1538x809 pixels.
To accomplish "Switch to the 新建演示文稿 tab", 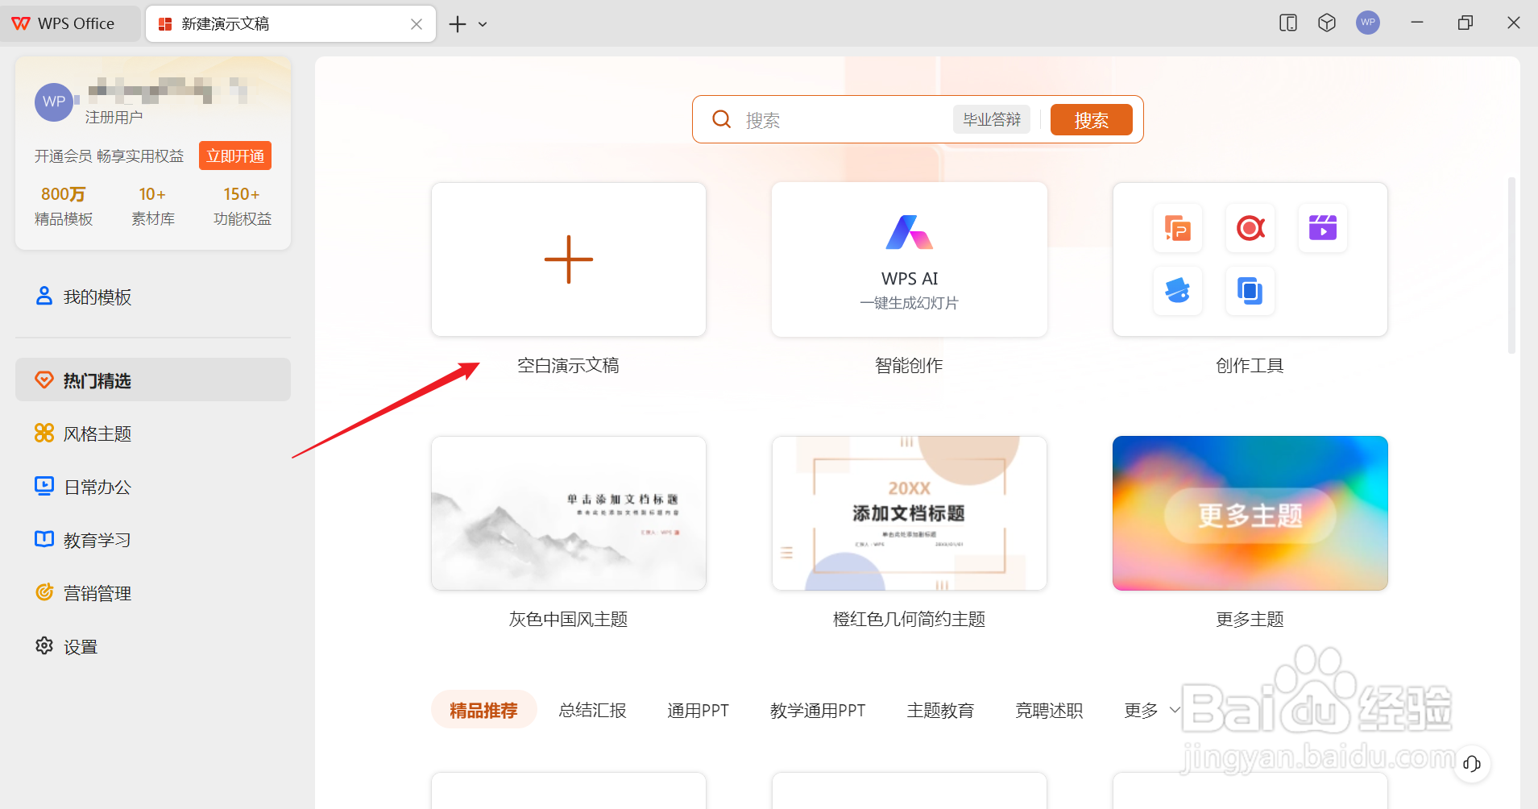I will coord(290,23).
